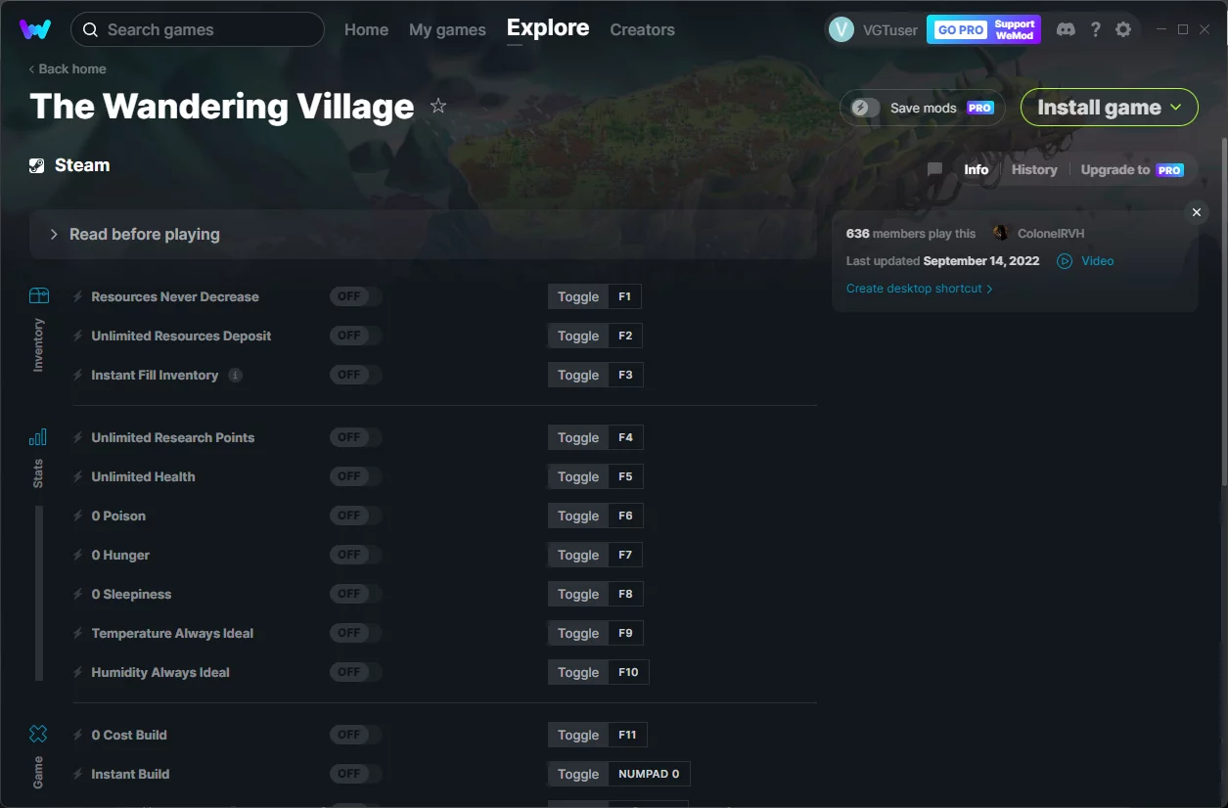Click Toggle button for Temperature Always Ideal

pos(578,633)
